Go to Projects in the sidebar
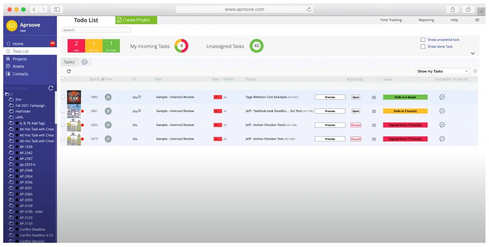Screen dimensions: 489x247 coord(20,59)
